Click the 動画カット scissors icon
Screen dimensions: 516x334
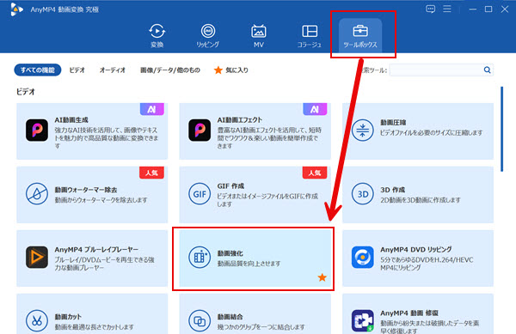(x=37, y=320)
